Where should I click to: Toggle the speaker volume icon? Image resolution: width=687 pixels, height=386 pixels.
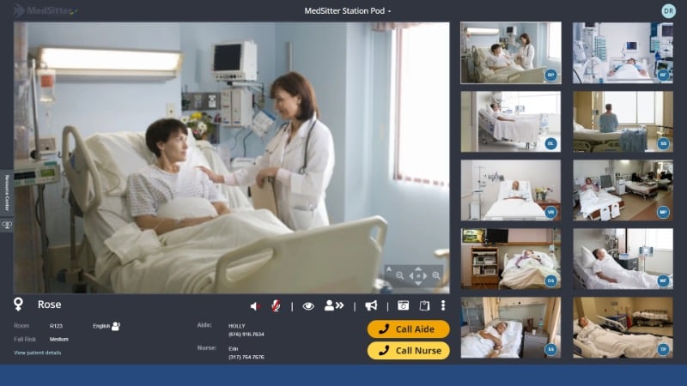pos(254,306)
